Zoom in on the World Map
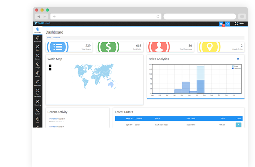The width and height of the screenshot is (255, 167). [50, 66]
